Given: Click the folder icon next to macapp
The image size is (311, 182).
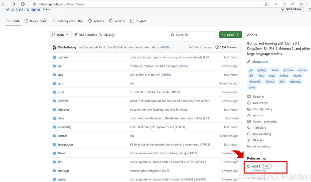Looking at the screenshot, I should point(54,171).
